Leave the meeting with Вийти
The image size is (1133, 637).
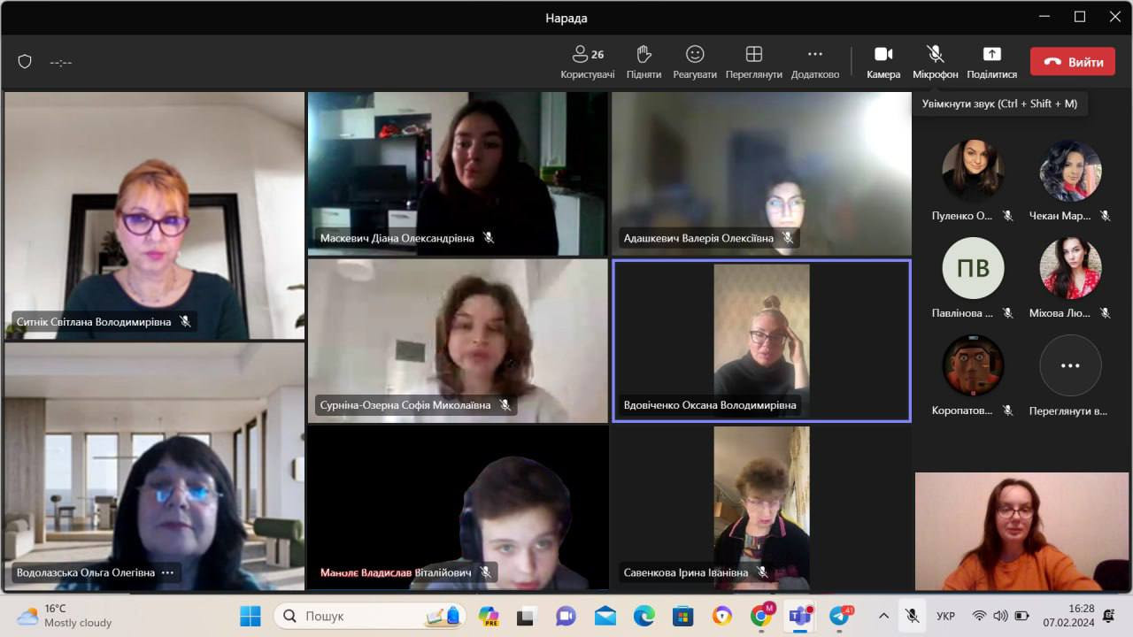click(1073, 62)
